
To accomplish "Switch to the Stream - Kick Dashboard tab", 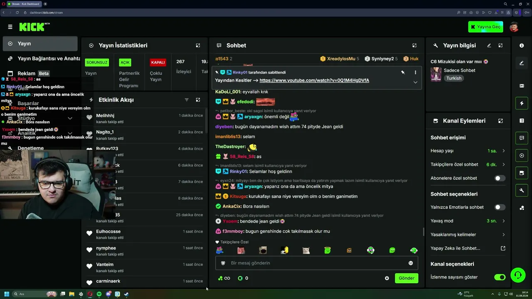I will pyautogui.click(x=23, y=4).
